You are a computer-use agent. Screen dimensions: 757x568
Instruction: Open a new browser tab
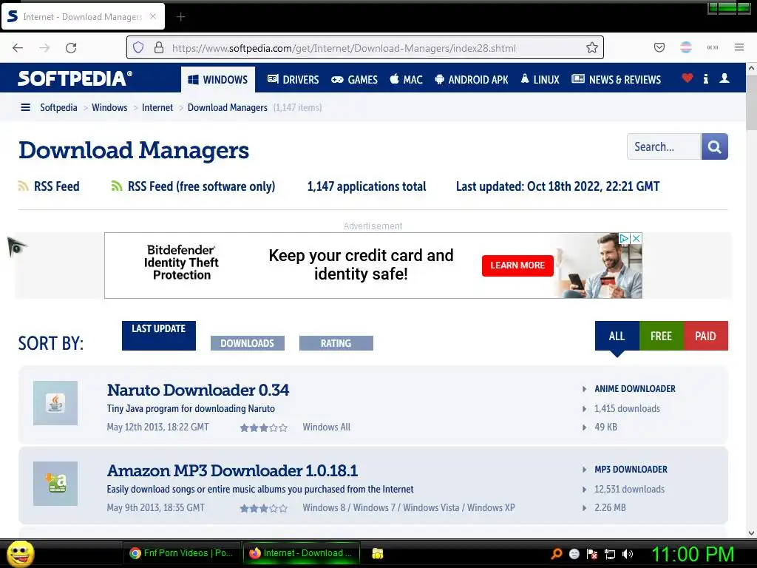pyautogui.click(x=180, y=17)
